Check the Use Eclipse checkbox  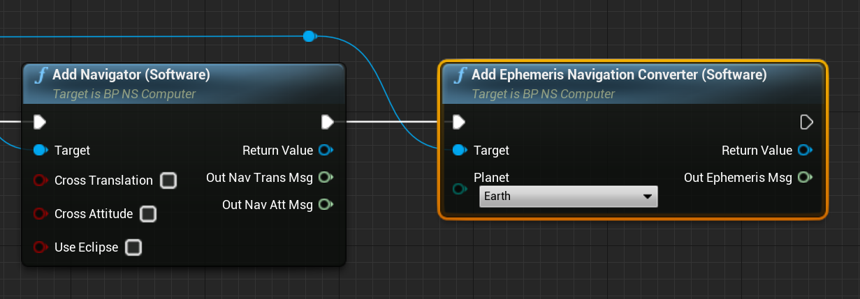tap(133, 247)
